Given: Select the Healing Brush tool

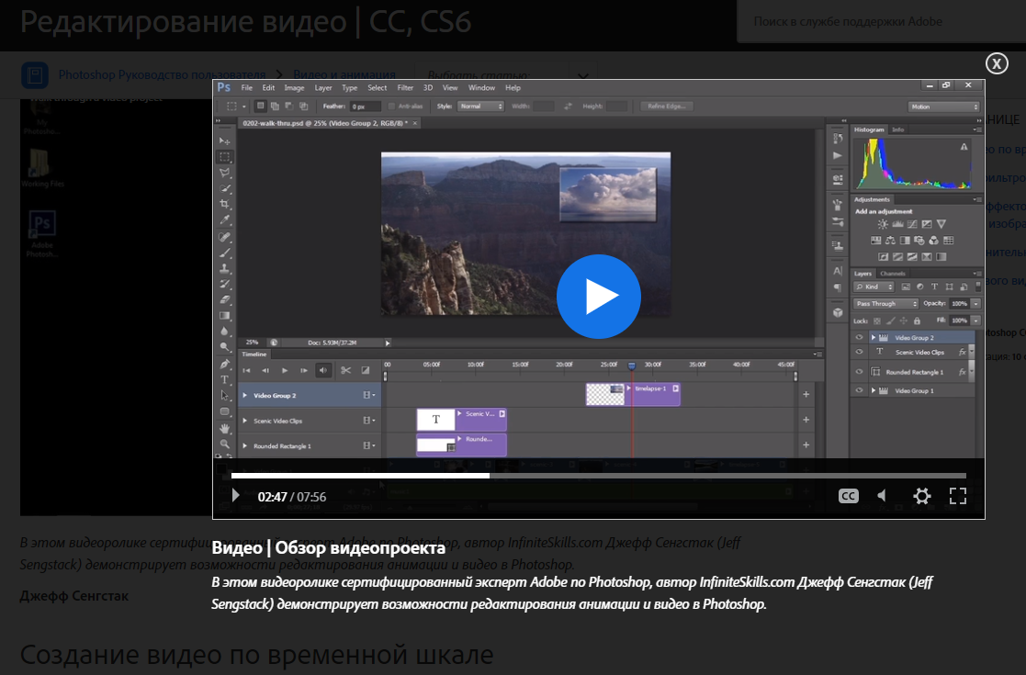Looking at the screenshot, I should pyautogui.click(x=224, y=237).
